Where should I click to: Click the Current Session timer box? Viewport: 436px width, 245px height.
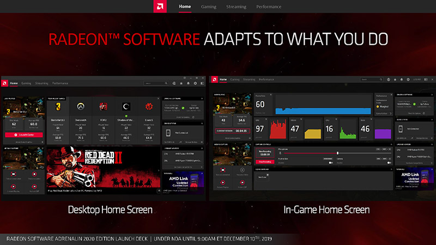click(x=233, y=131)
